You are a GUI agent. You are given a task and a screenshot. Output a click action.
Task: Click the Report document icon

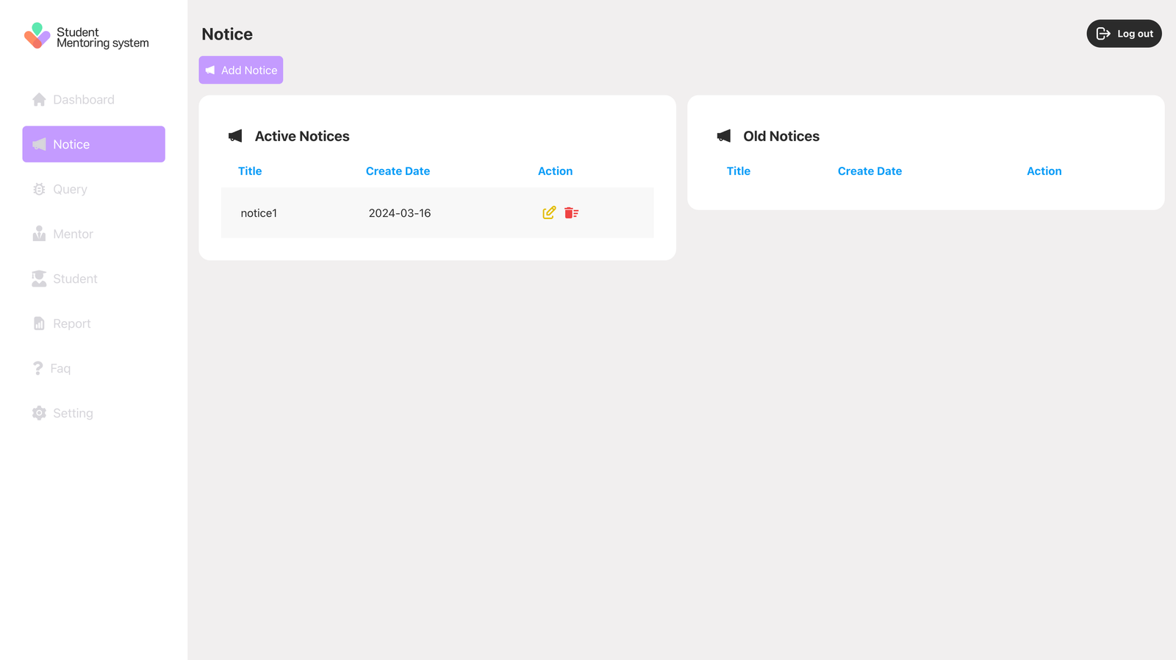click(x=39, y=323)
